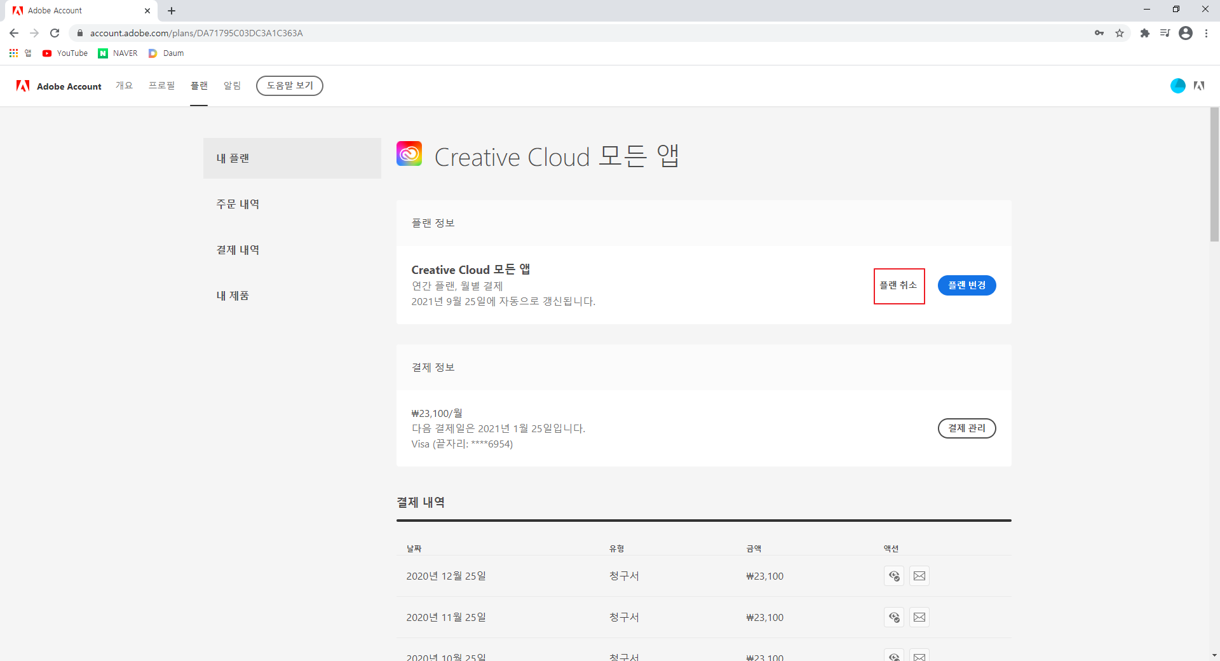
Task: View site info lock icon
Action: click(x=80, y=33)
